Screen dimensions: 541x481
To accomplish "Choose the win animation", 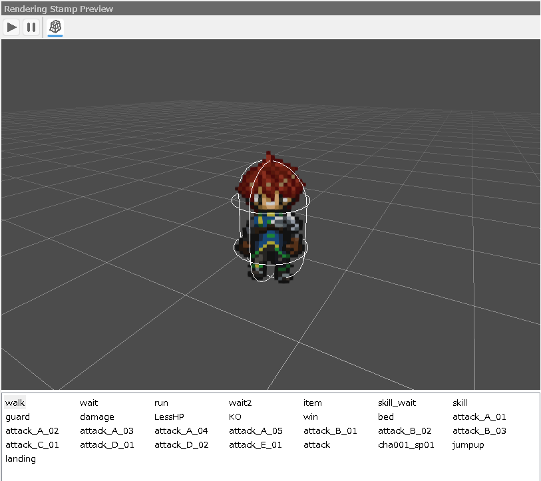I will [x=311, y=416].
